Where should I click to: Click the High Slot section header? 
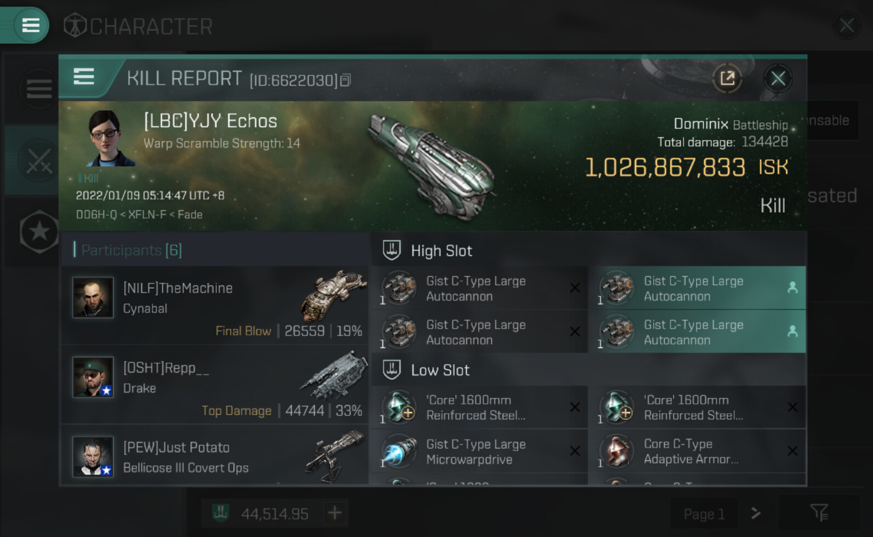441,251
